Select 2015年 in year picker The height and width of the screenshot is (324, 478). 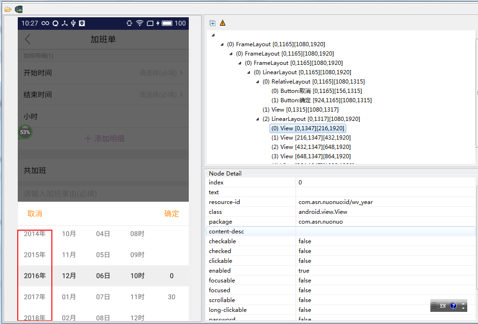[x=35, y=255]
